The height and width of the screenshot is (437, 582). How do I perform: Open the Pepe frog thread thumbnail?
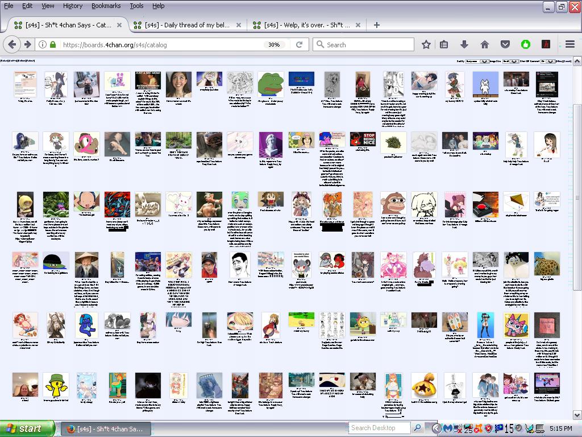pyautogui.click(x=271, y=83)
